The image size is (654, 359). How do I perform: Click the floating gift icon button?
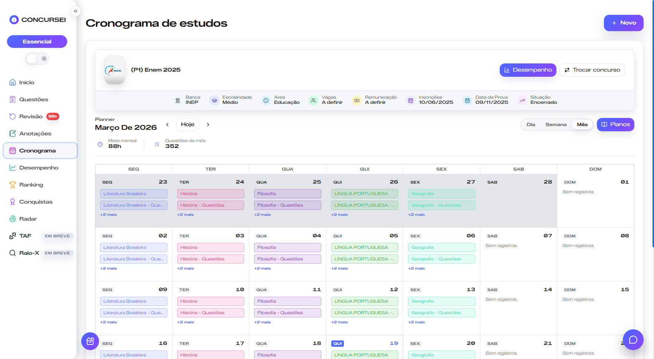point(90,341)
